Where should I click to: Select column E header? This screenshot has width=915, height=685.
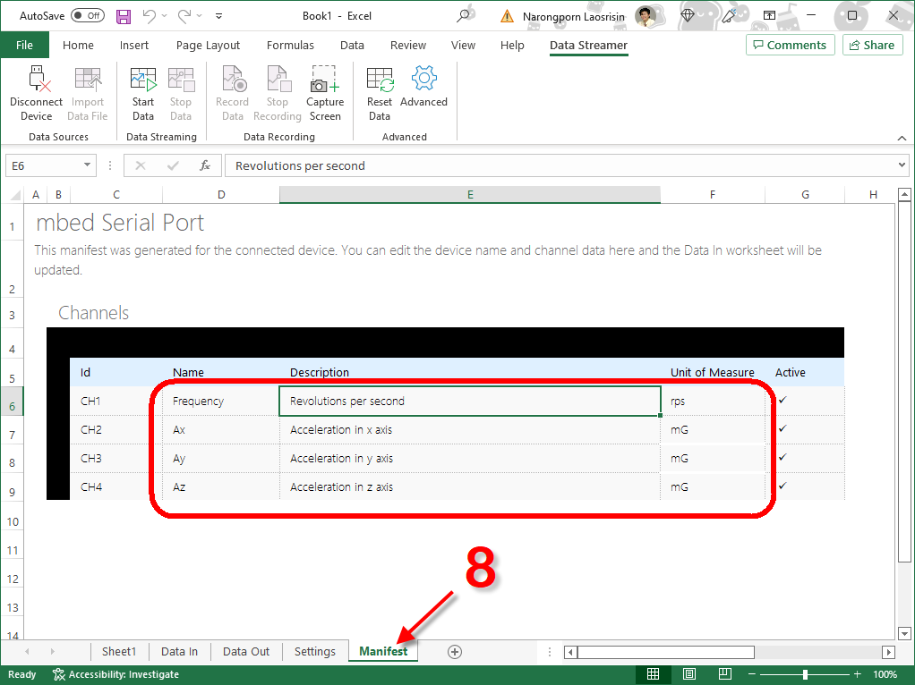click(x=470, y=195)
